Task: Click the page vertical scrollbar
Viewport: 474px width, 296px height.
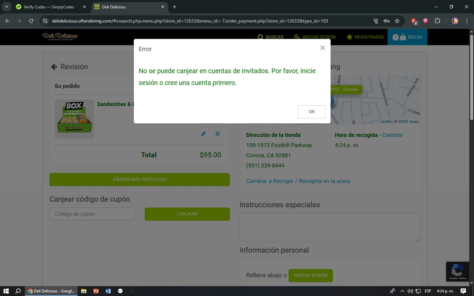Action: (x=471, y=77)
